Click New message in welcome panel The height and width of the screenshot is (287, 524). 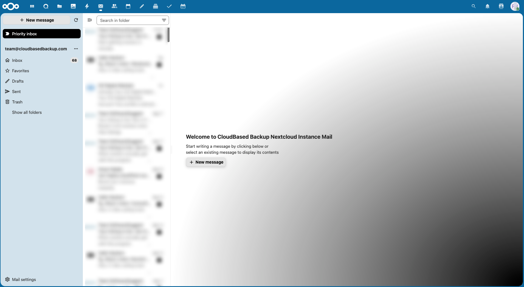click(x=206, y=162)
